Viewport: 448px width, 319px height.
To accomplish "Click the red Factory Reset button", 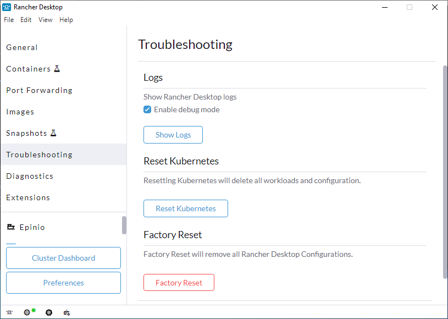I will click(x=179, y=282).
